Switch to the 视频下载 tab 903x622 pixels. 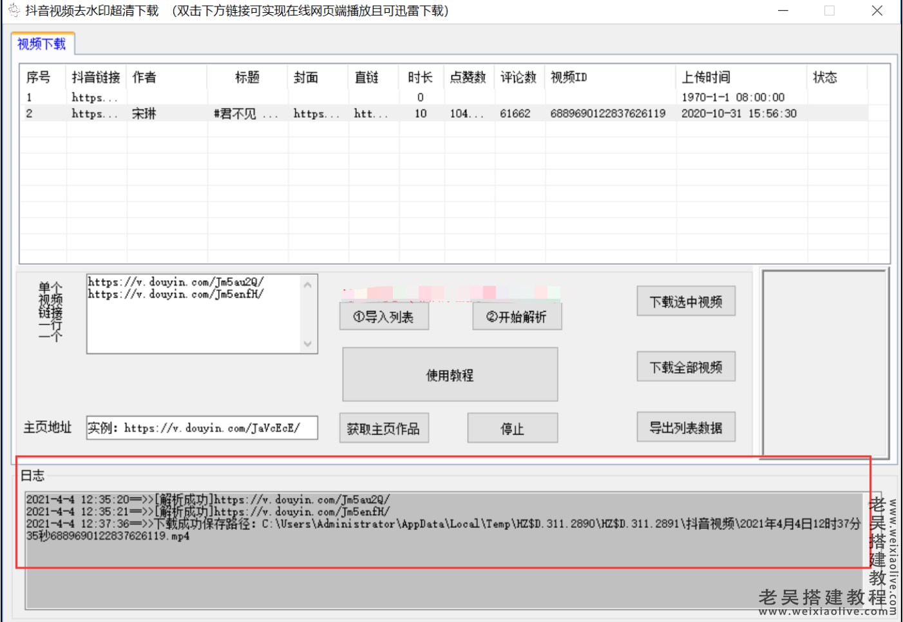42,44
